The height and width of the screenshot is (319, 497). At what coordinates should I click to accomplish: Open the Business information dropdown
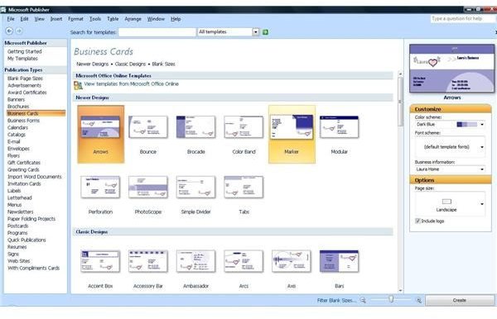tap(482, 169)
